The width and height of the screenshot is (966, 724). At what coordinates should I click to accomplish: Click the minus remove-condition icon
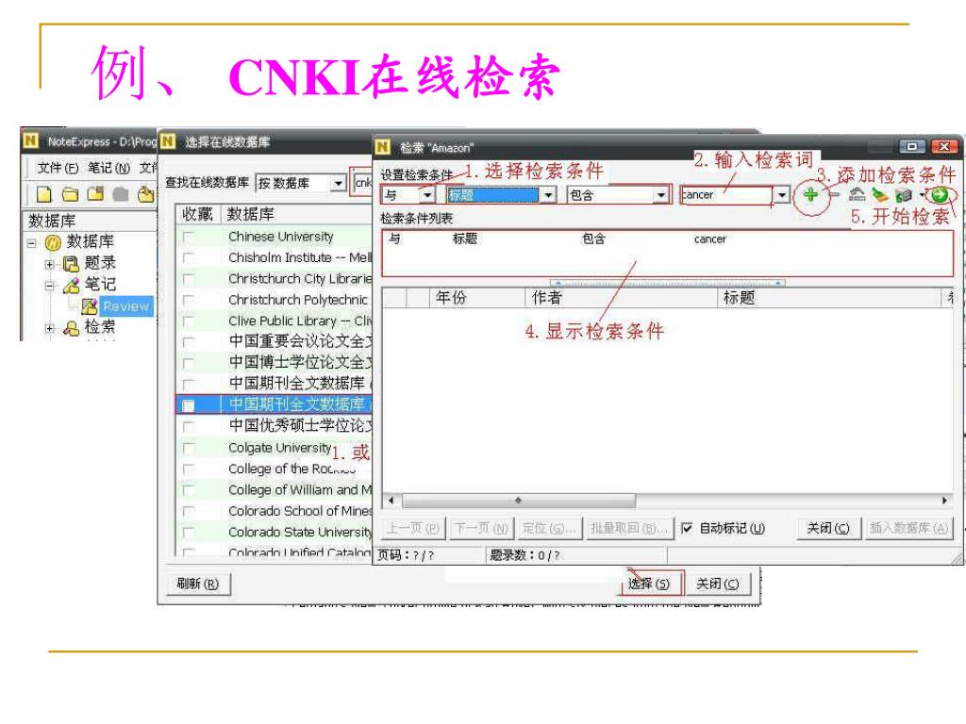pos(834,194)
